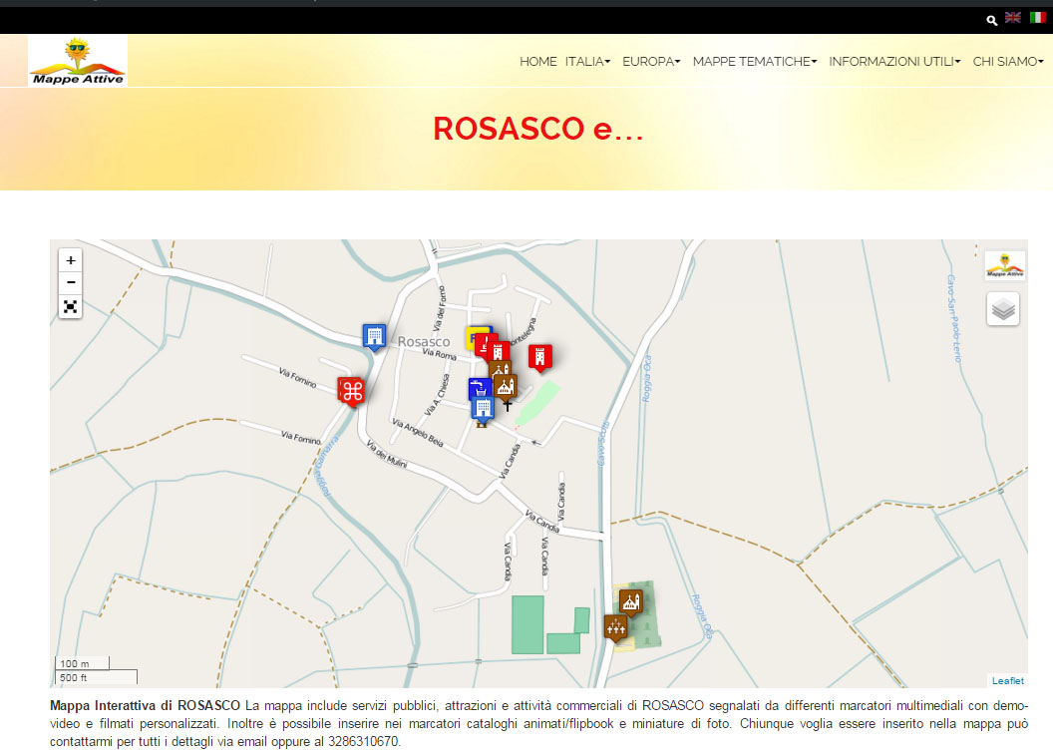Image resolution: width=1053 pixels, height=753 pixels.
Task: Click the Via Angelo Beia street label
Action: click(418, 433)
